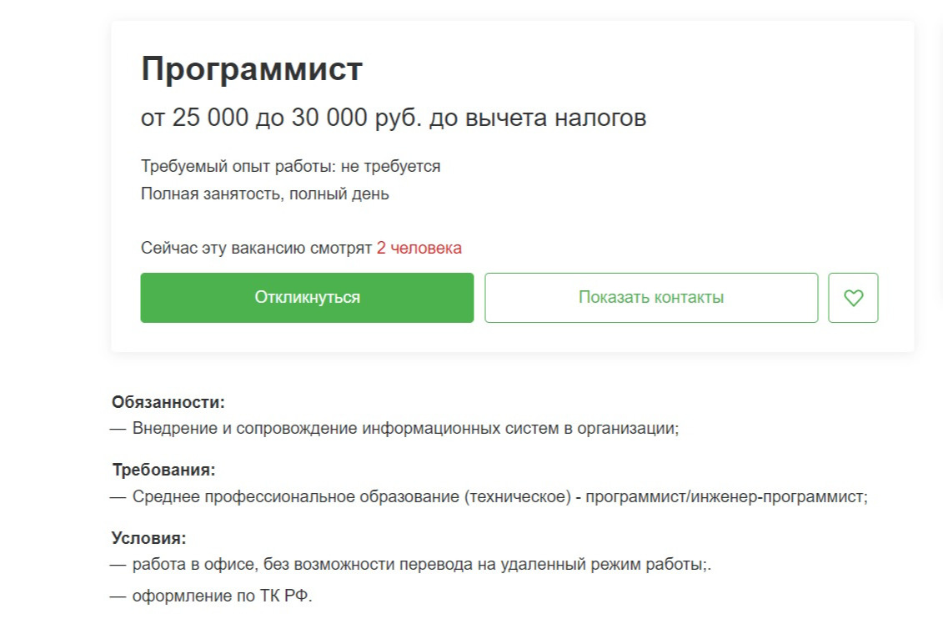Click the Программист vacancy title
This screenshot has width=943, height=629.
251,69
